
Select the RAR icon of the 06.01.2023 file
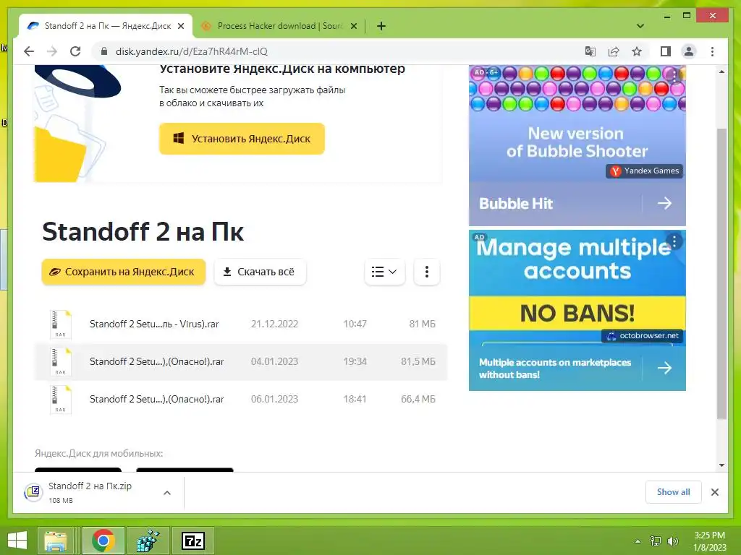click(x=61, y=399)
